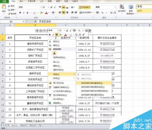Click the formula bar showing 开发区名称

coord(95,22)
